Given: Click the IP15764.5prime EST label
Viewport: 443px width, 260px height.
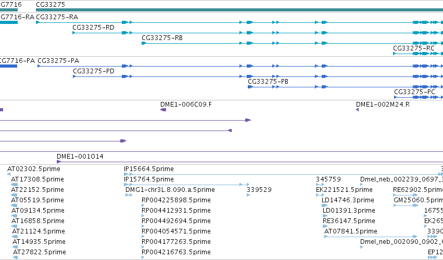Looking at the screenshot, I should 149,179.
